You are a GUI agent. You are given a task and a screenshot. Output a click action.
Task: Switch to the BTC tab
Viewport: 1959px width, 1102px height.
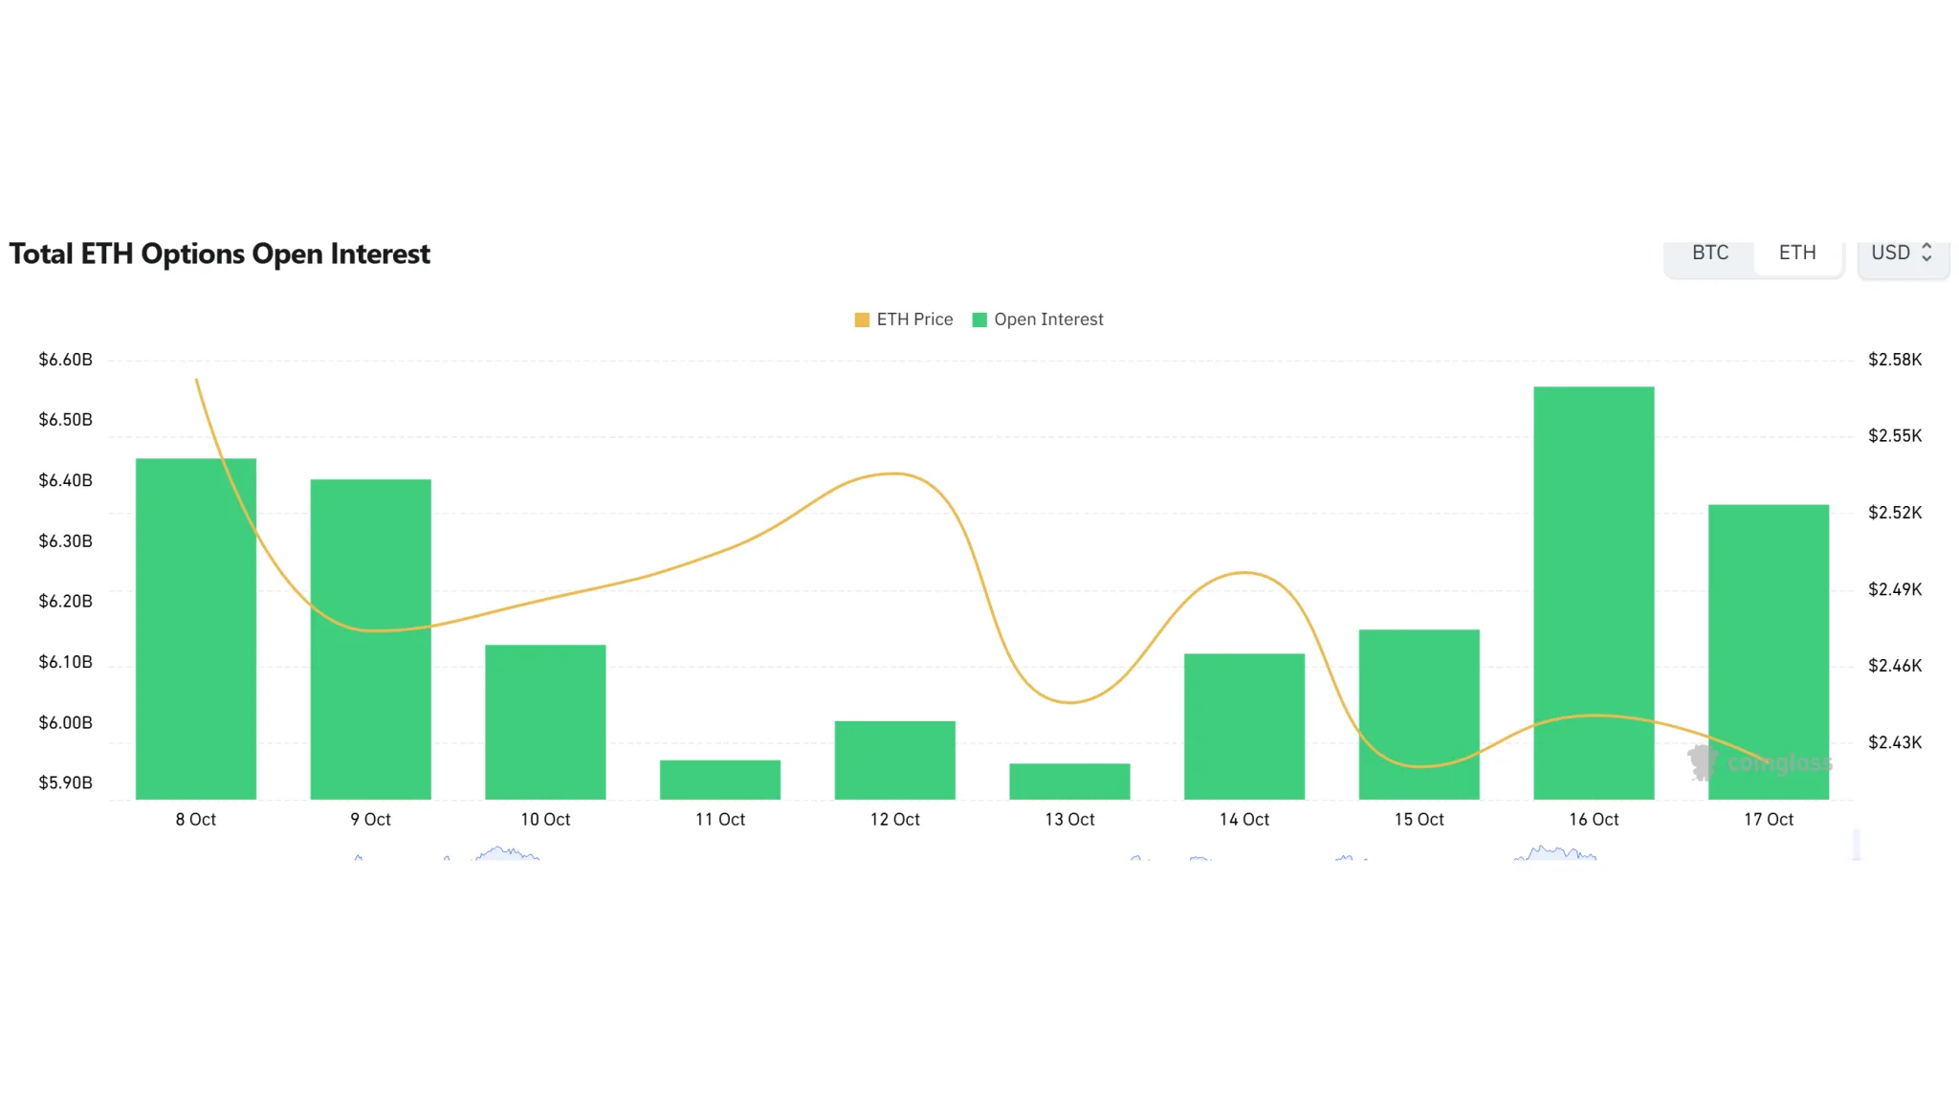coord(1710,253)
